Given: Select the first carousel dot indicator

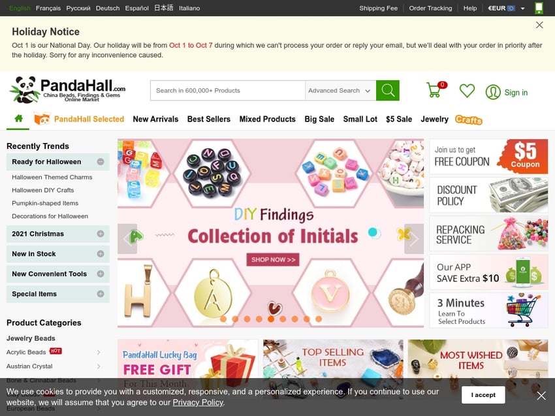Looking at the screenshot, I should [223, 319].
